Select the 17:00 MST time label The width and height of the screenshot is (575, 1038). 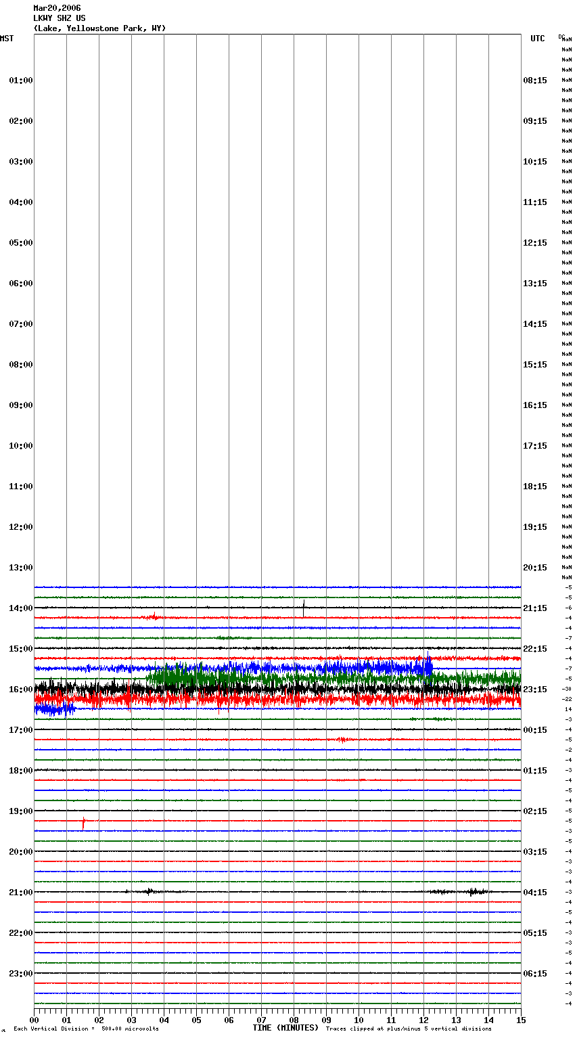coord(21,730)
